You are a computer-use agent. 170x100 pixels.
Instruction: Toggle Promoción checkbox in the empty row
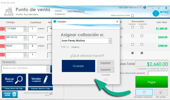(142, 53)
